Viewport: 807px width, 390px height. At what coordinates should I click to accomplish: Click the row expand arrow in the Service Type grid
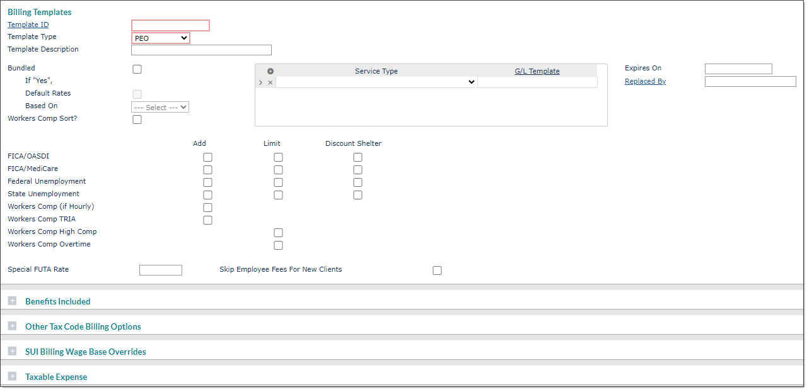click(x=260, y=82)
